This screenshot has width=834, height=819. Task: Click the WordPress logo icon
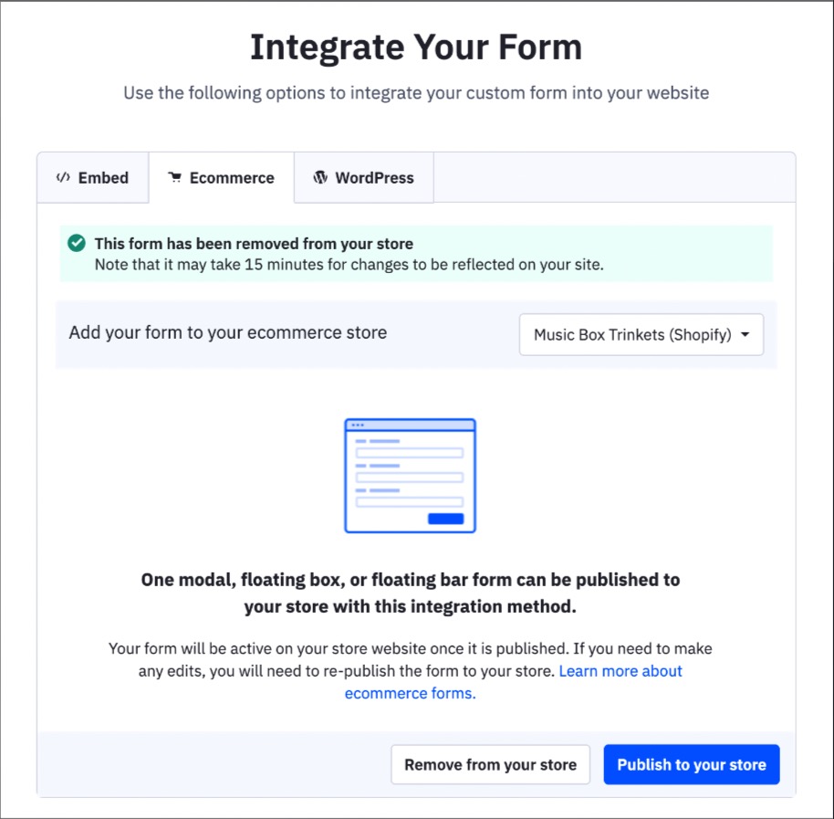(320, 177)
